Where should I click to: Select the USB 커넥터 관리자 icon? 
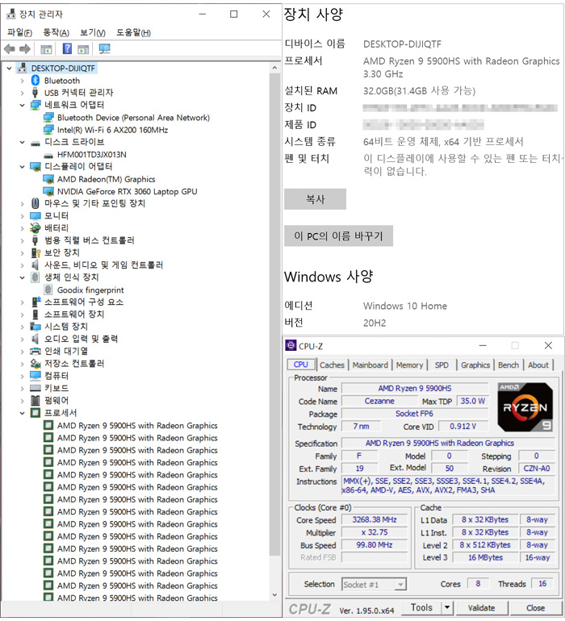tap(36, 93)
